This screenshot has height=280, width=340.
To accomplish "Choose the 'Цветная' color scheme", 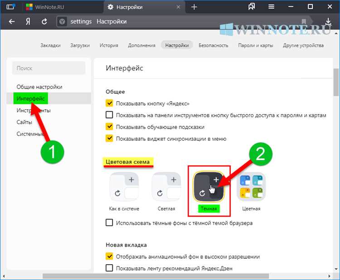I will pos(251,187).
